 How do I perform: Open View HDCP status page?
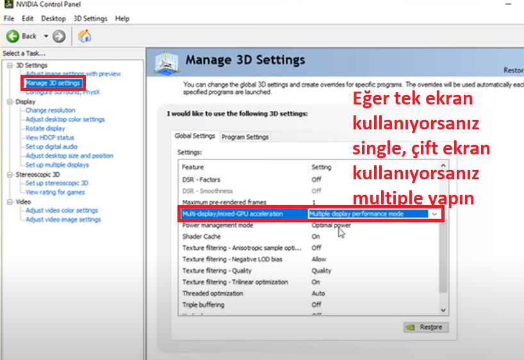50,137
